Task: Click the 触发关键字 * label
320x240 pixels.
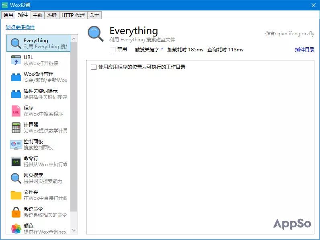Action: 149,49
